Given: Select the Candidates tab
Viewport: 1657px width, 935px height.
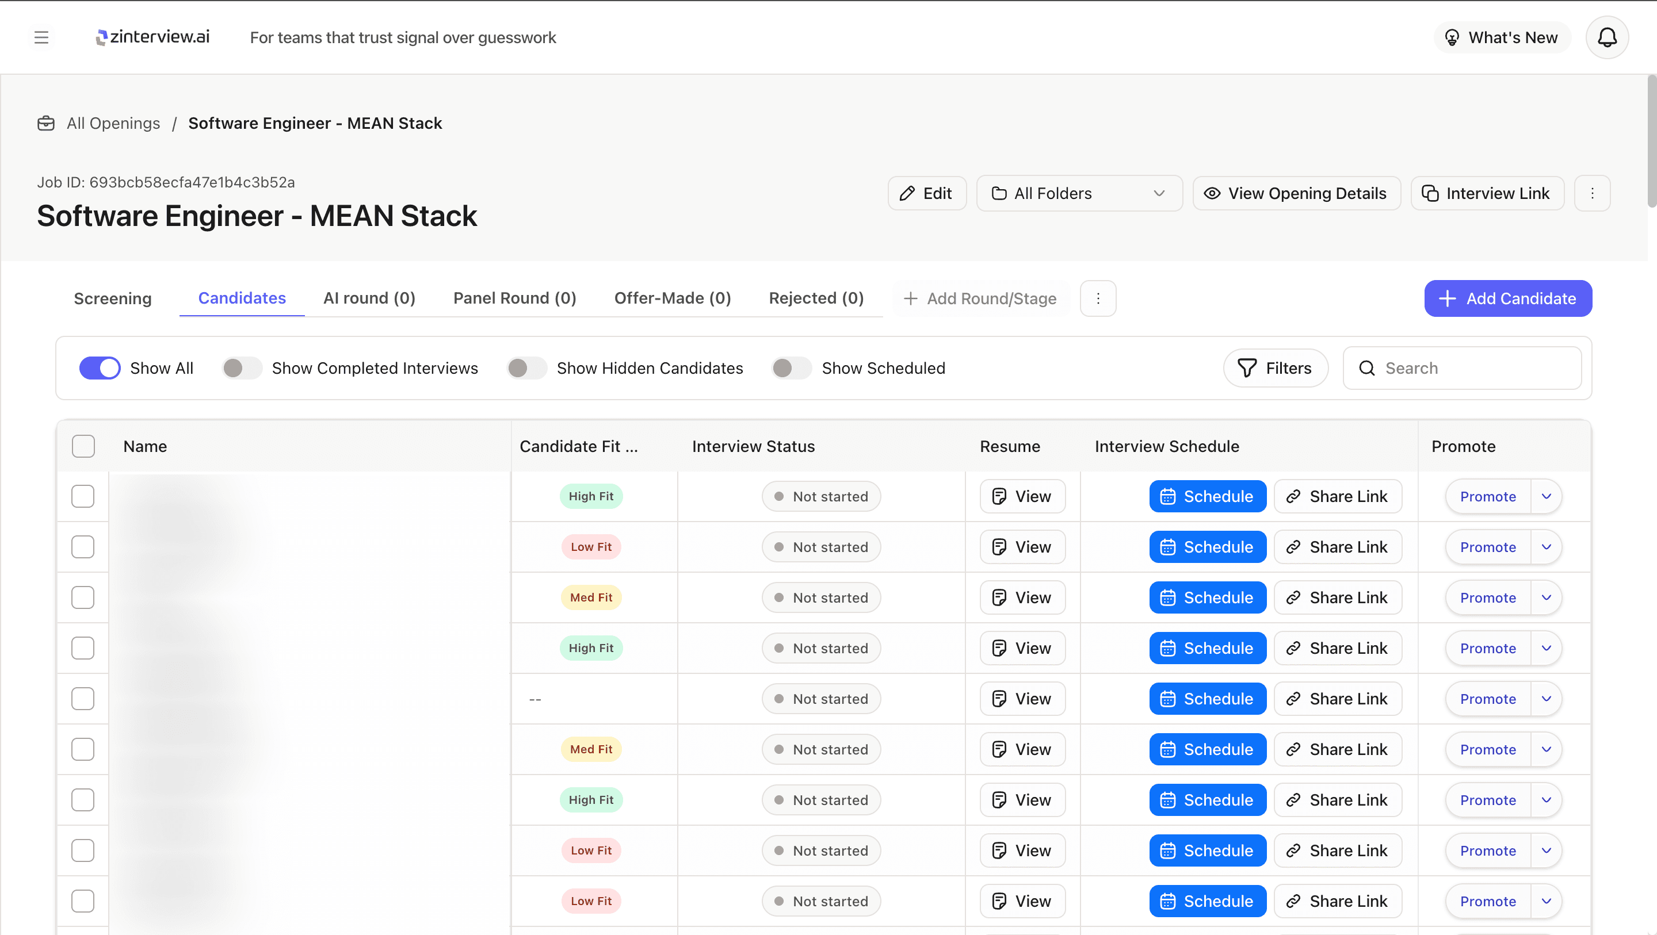Looking at the screenshot, I should point(242,298).
